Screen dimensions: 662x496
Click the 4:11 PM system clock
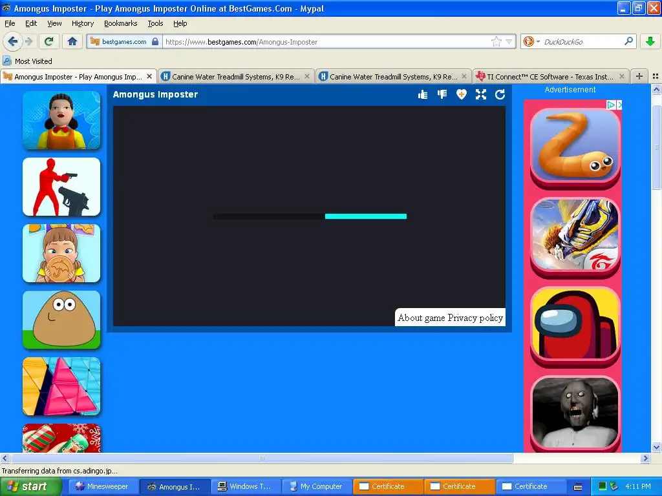(x=638, y=486)
